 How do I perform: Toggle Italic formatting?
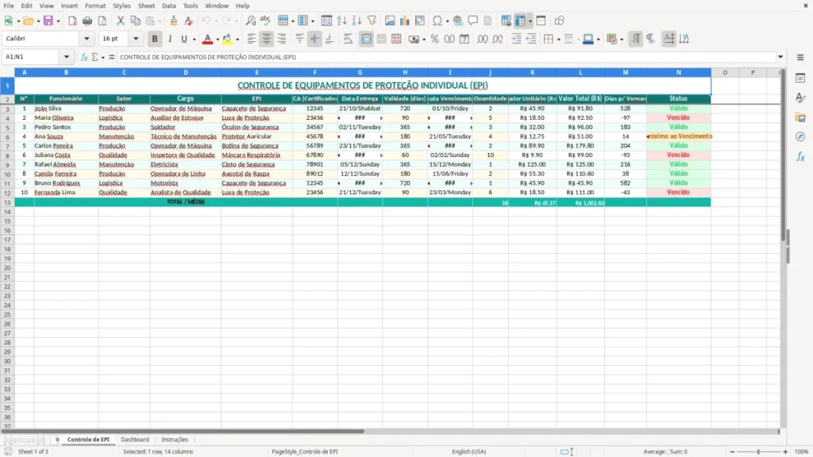[x=170, y=39]
